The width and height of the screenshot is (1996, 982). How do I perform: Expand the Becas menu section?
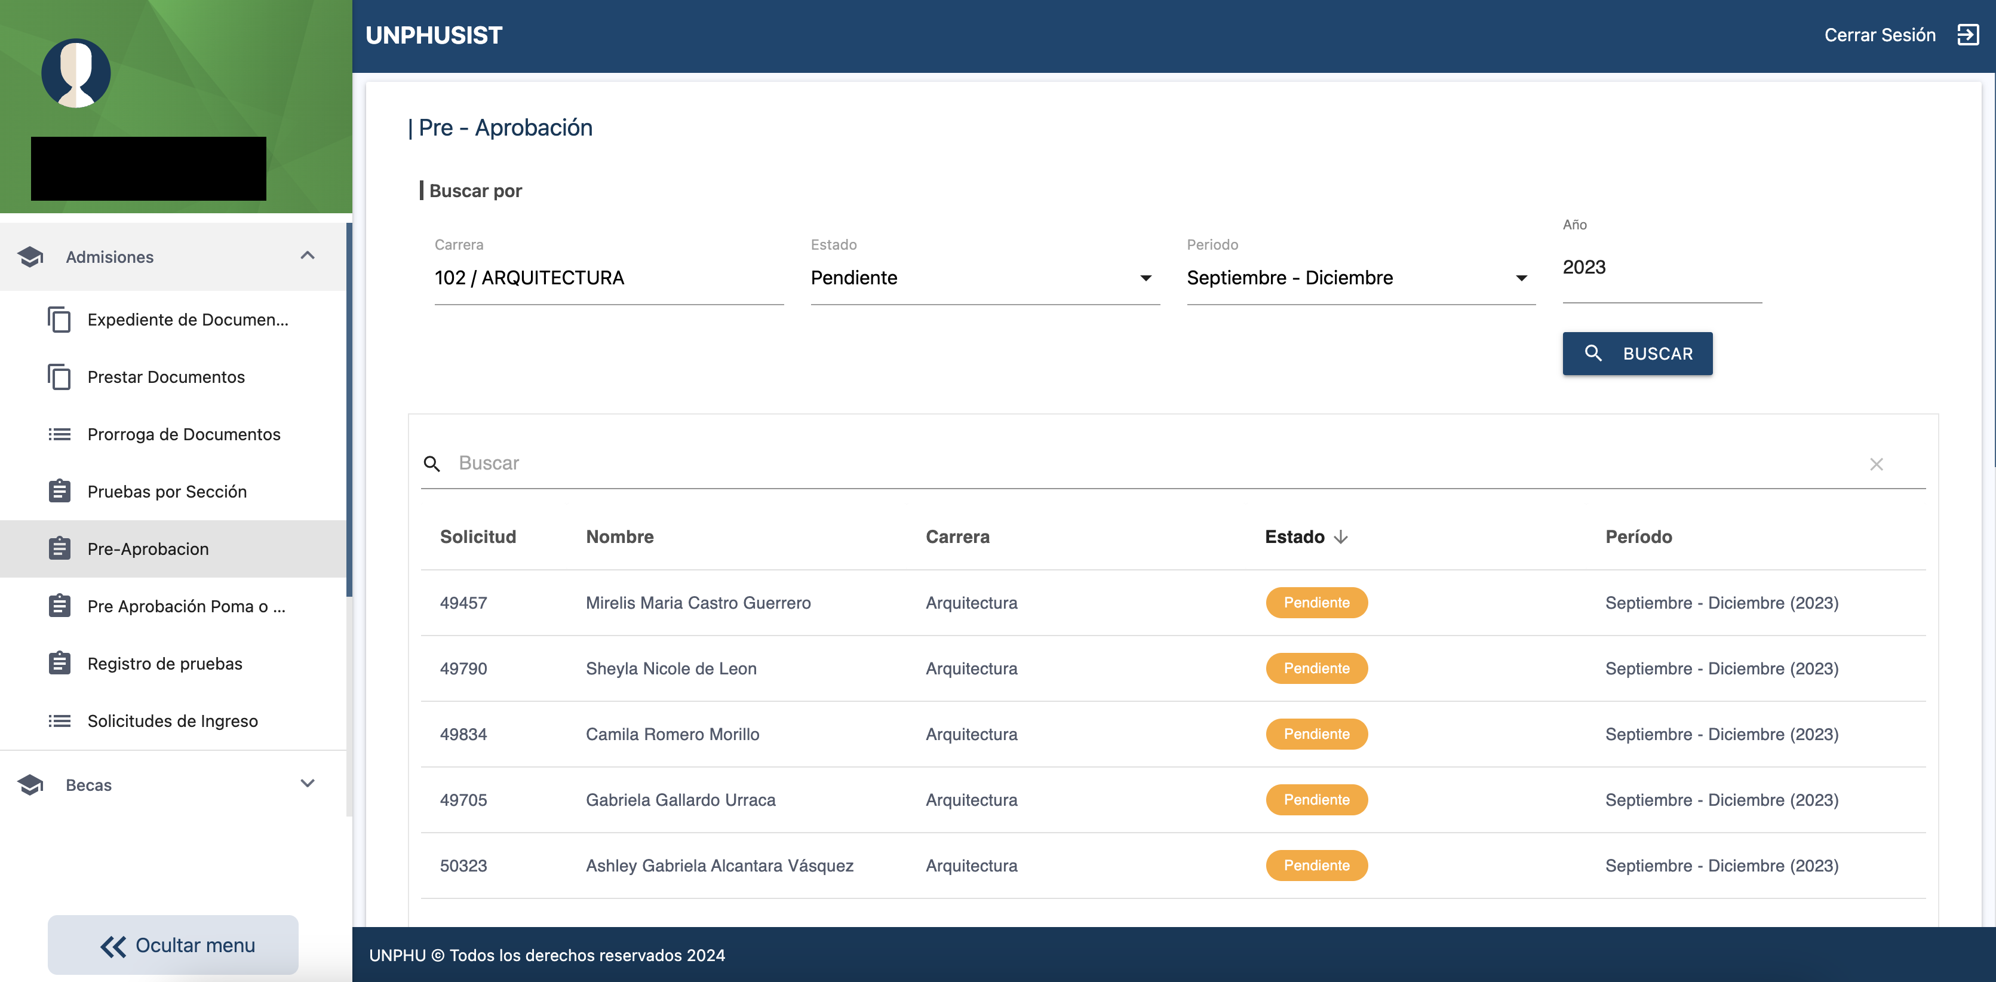click(x=308, y=784)
